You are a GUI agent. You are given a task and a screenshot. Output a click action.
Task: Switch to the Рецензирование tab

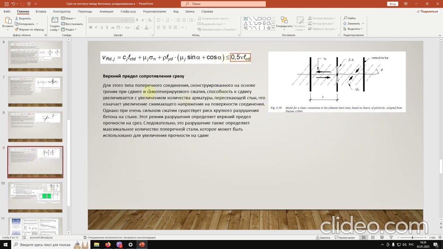[154, 11]
